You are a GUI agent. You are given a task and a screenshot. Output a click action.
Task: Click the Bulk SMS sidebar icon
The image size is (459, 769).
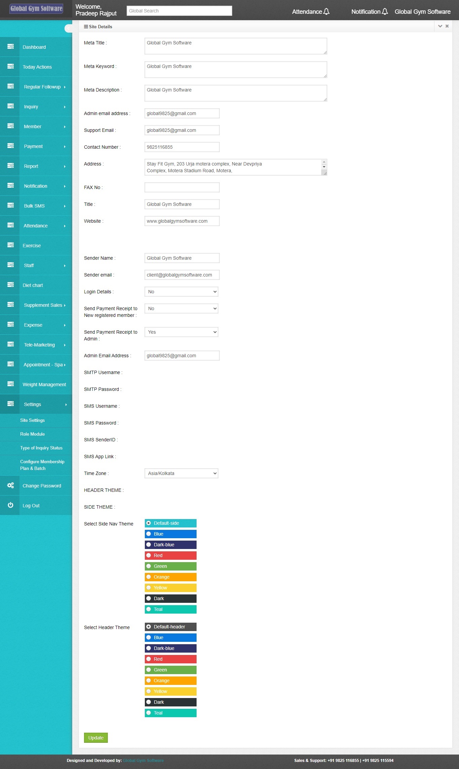10,205
